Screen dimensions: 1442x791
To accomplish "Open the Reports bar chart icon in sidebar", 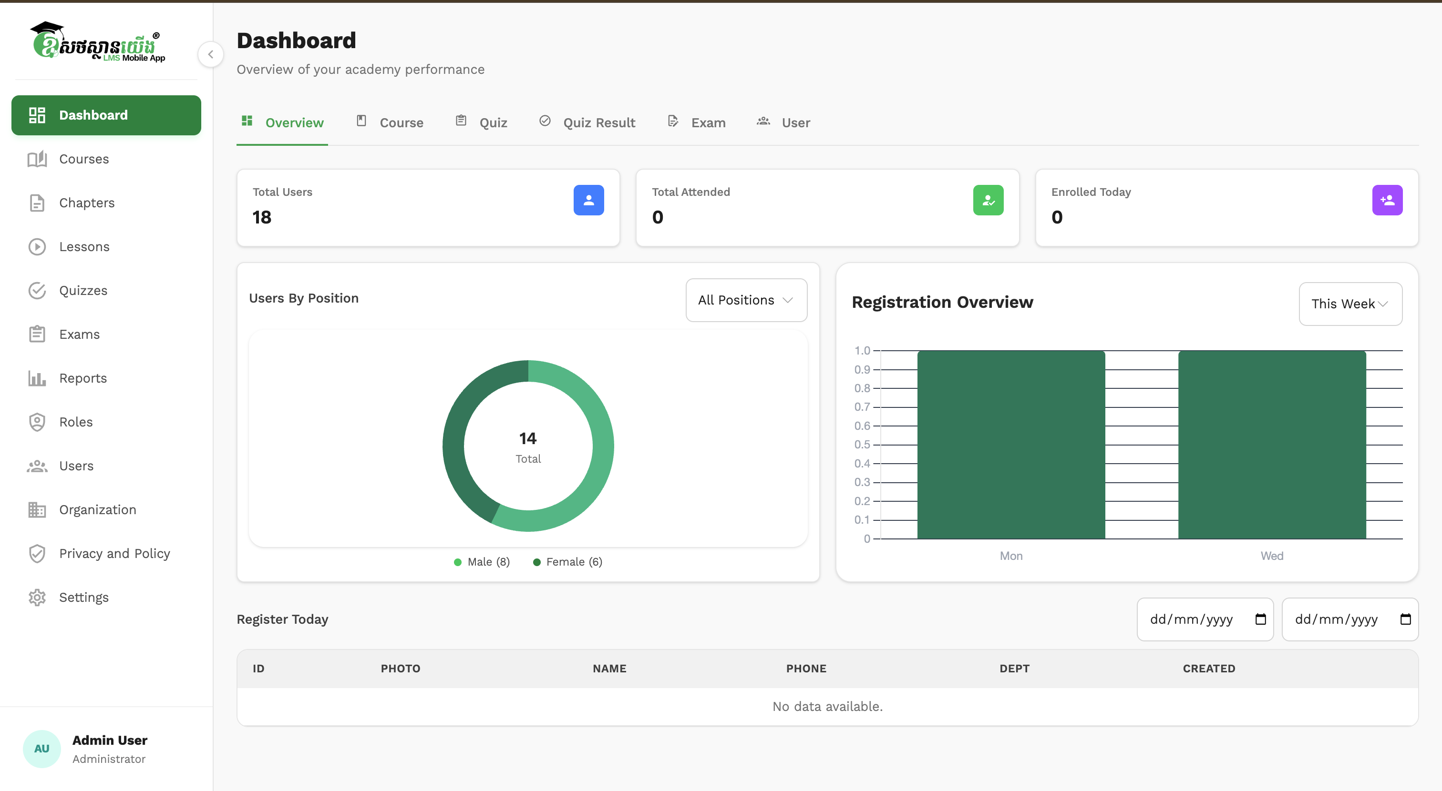I will 37,378.
